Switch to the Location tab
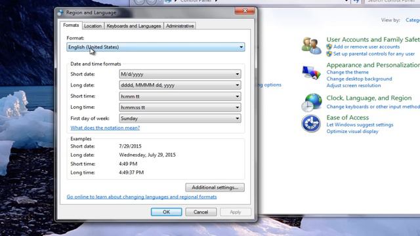The height and width of the screenshot is (236, 420). [93, 26]
